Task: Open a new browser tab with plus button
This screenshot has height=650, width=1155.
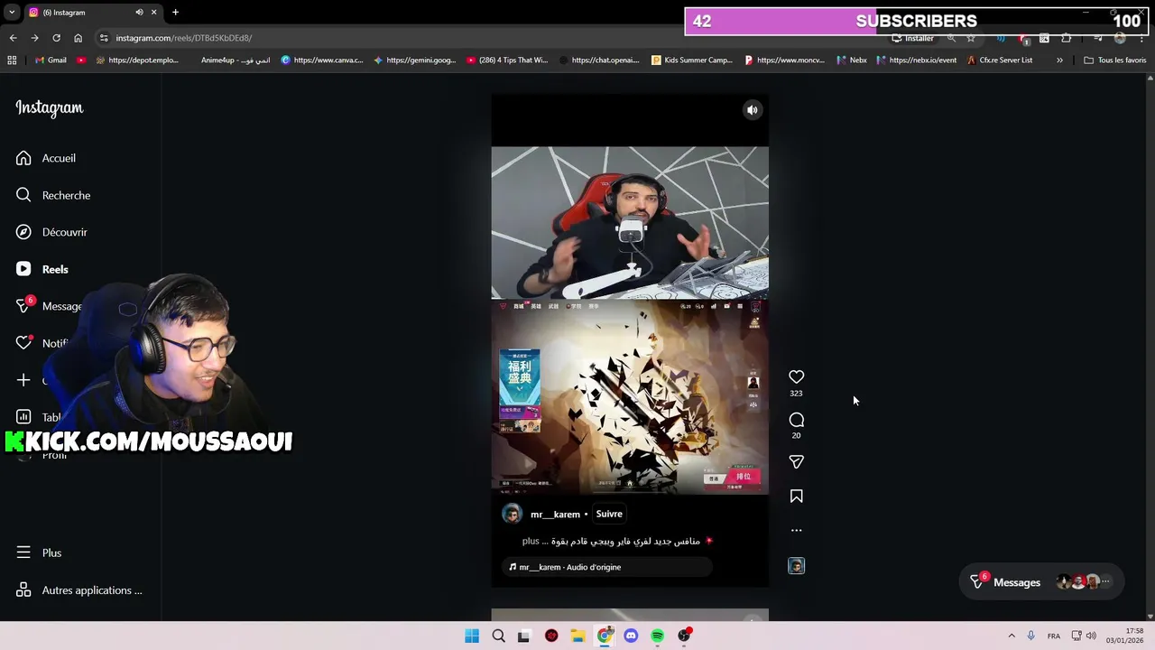Action: point(175,13)
